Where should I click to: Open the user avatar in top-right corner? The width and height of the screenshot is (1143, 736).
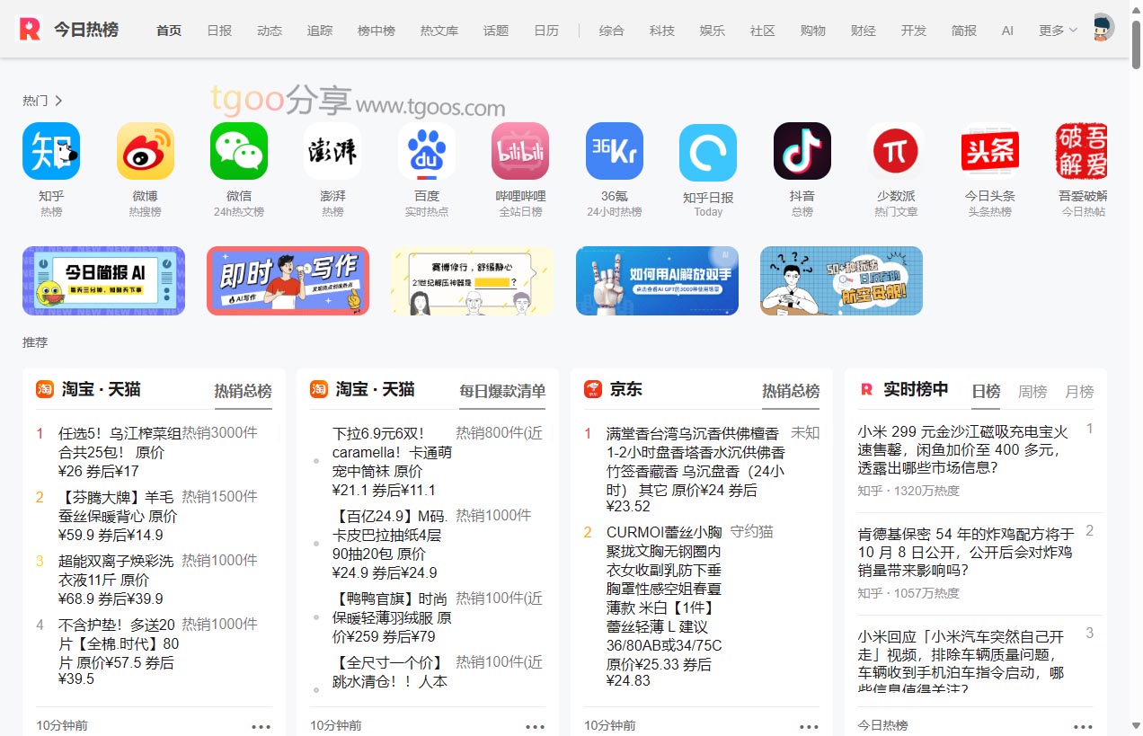tap(1103, 28)
